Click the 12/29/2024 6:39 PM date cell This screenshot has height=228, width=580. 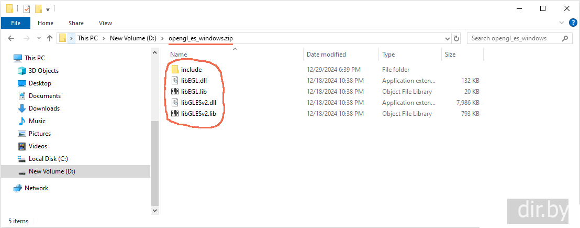pos(333,70)
